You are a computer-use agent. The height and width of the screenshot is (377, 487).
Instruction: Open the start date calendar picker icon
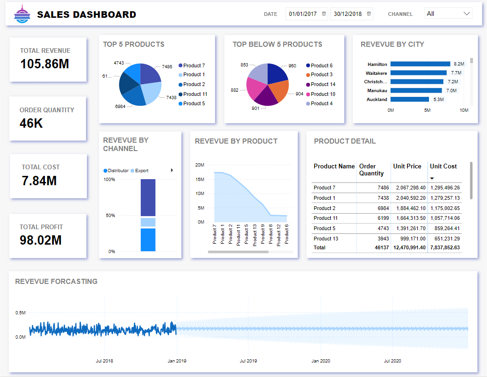(324, 14)
